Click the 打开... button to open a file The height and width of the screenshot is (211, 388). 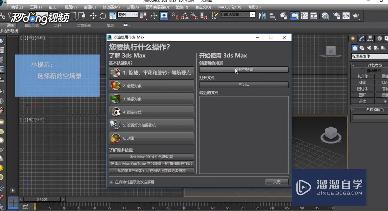(x=244, y=85)
